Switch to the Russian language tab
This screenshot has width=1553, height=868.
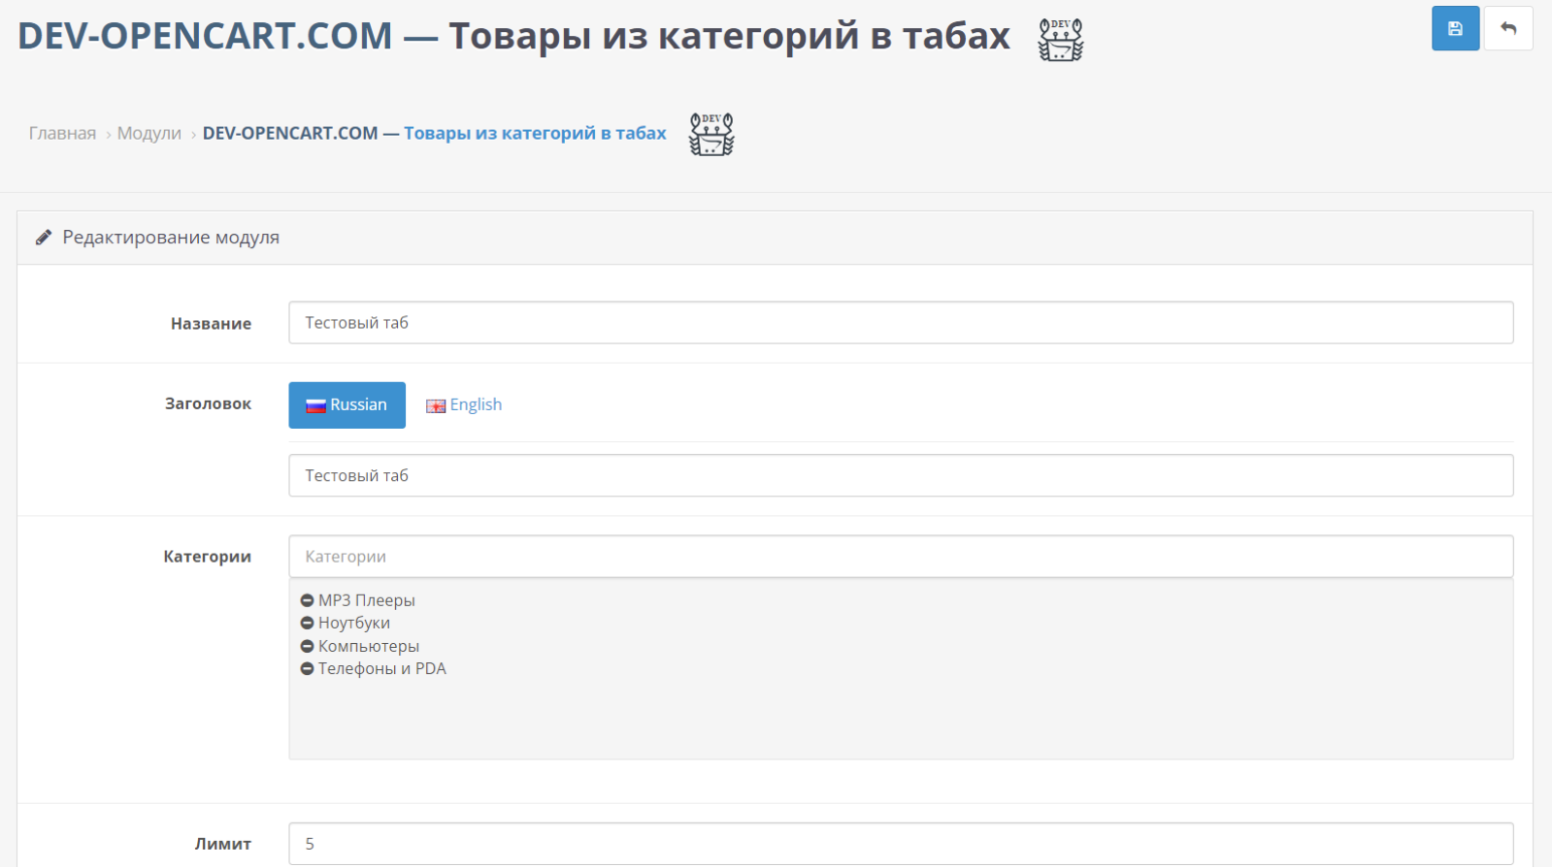click(x=347, y=405)
